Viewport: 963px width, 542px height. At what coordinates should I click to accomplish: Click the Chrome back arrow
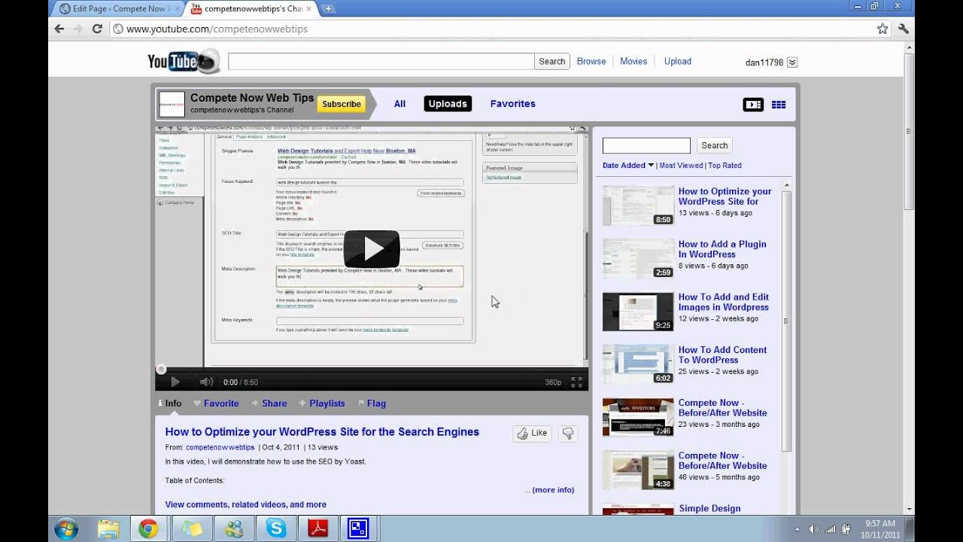59,29
